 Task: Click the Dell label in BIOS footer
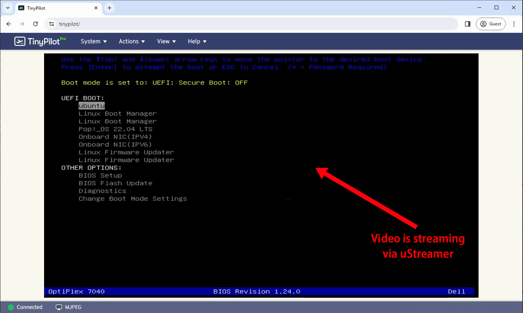(x=457, y=291)
